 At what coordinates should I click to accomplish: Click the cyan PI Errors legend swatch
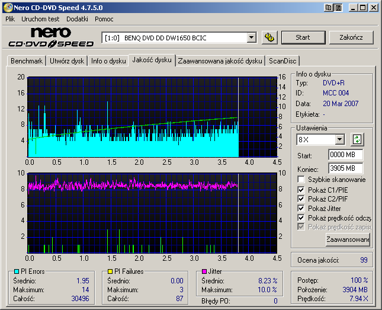(17, 271)
